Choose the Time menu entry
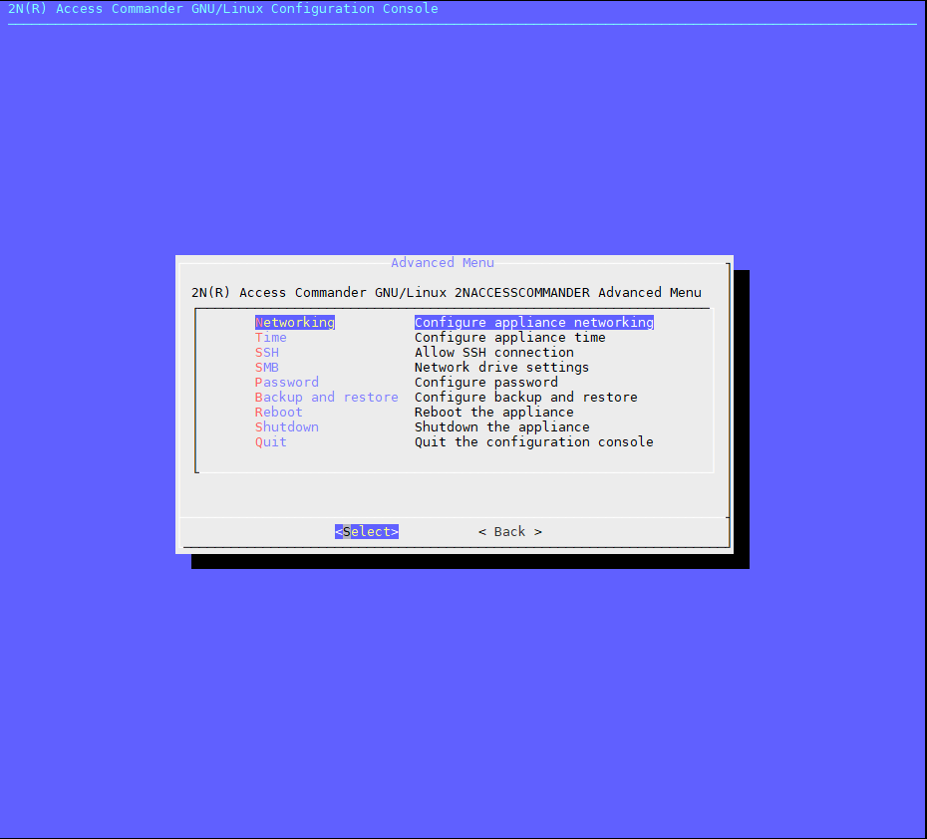 271,338
